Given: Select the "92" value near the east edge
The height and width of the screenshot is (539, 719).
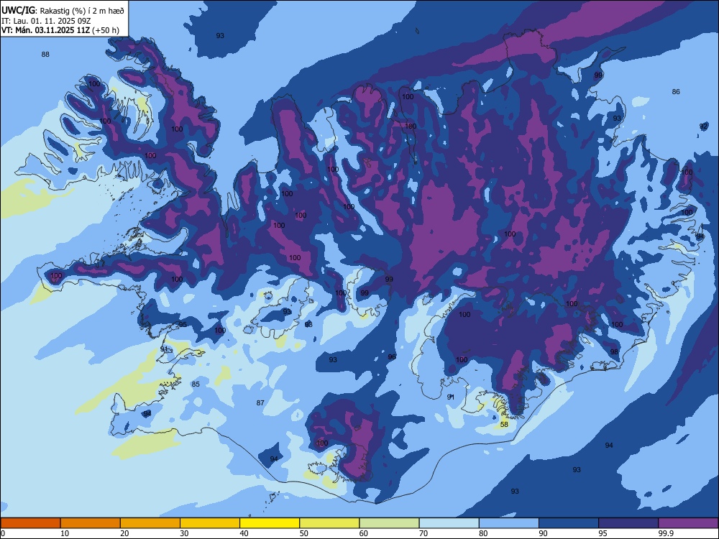Looking at the screenshot, I should pos(703,126).
